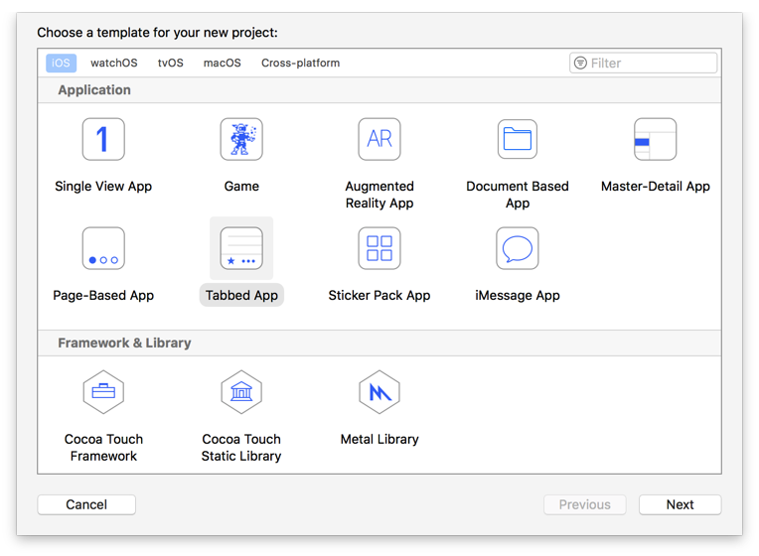Screen dimensions: 759x556
Task: Open the tvOS platform tab
Action: click(x=171, y=63)
